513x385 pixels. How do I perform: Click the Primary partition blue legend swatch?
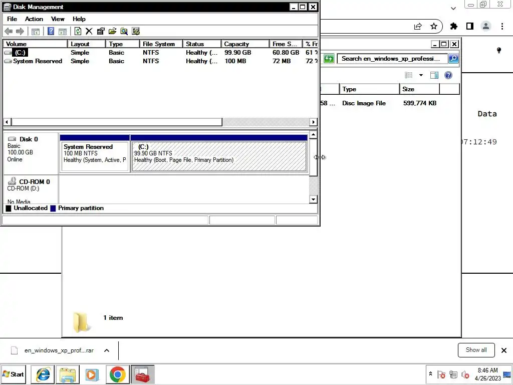[x=53, y=208]
